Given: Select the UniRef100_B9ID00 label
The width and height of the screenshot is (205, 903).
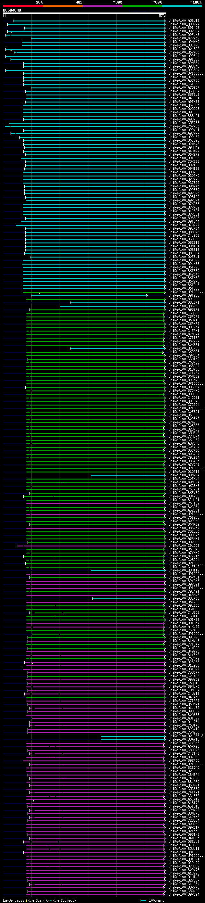Looking at the screenshot, I should pyautogui.click(x=184, y=59).
